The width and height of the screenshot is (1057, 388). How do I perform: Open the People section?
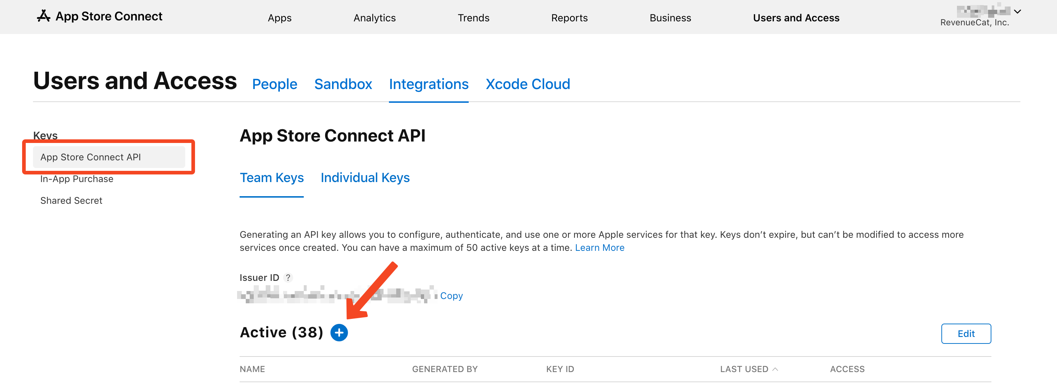pyautogui.click(x=274, y=84)
